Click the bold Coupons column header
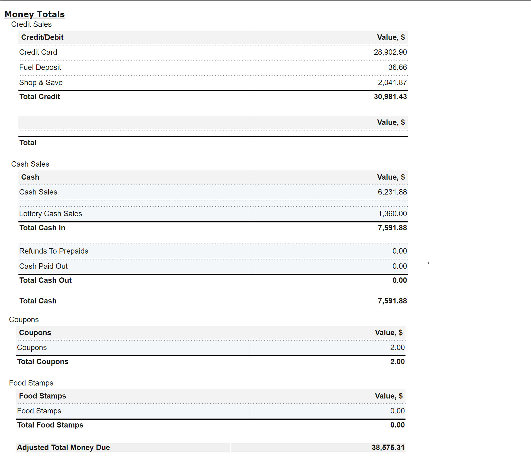The image size is (531, 460). tap(35, 333)
